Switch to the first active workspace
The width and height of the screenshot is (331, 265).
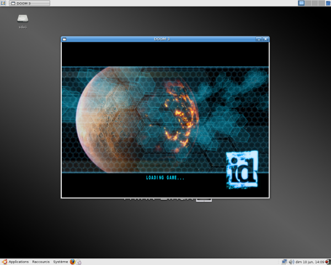301,3
